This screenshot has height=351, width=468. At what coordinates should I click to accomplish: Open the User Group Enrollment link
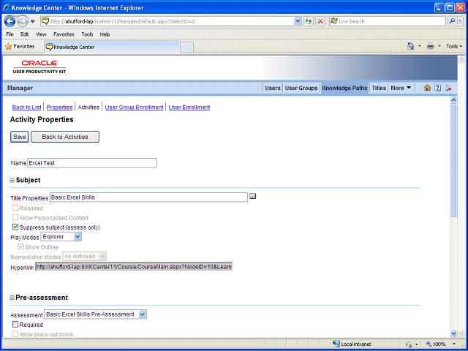[x=134, y=107]
